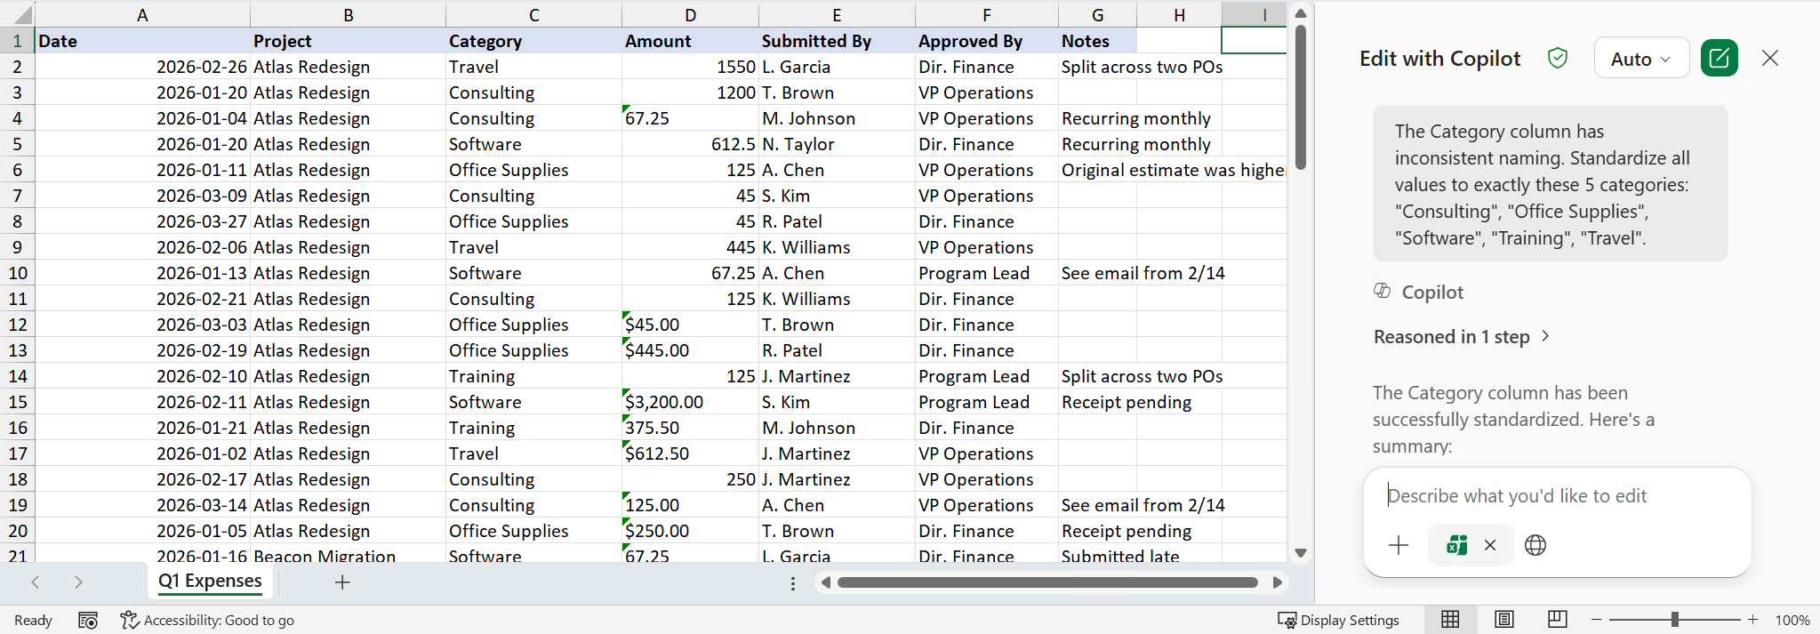Viewport: 1820px width, 634px height.
Task: Click the Copilot shield privacy icon
Action: [x=1557, y=59]
